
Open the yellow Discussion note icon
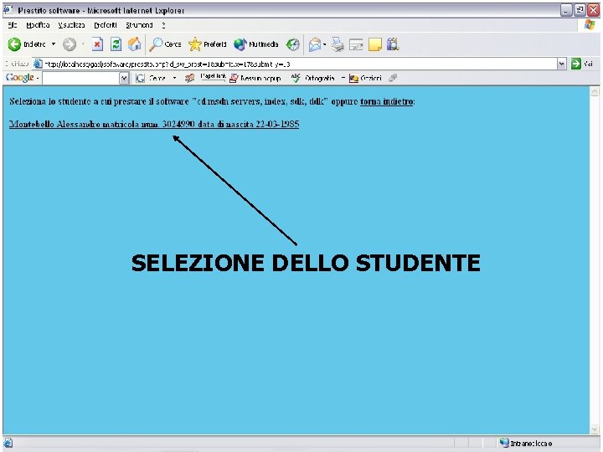point(375,44)
